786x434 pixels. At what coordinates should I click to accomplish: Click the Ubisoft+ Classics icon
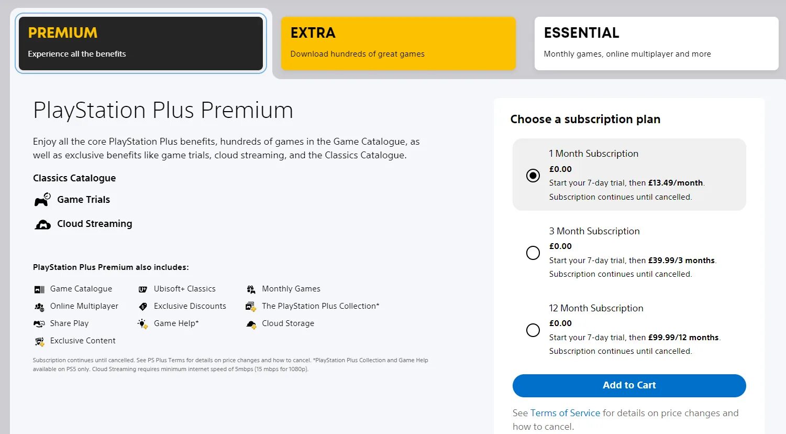pyautogui.click(x=142, y=289)
